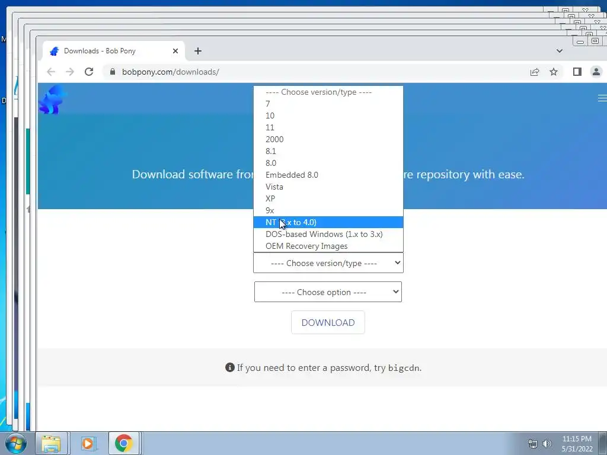Choose OEM Recovery Images option
Viewport: 607px width, 455px height.
click(x=328, y=246)
